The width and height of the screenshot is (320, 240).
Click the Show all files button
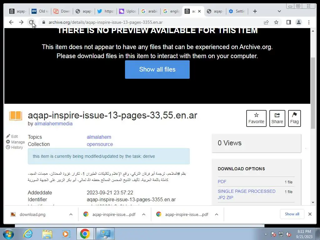coord(157,69)
